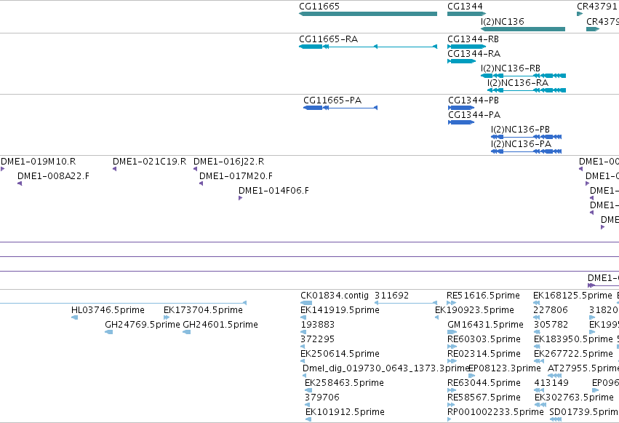Click the CG1344 gene arrow glyph
The height and width of the screenshot is (423, 619).
click(466, 14)
